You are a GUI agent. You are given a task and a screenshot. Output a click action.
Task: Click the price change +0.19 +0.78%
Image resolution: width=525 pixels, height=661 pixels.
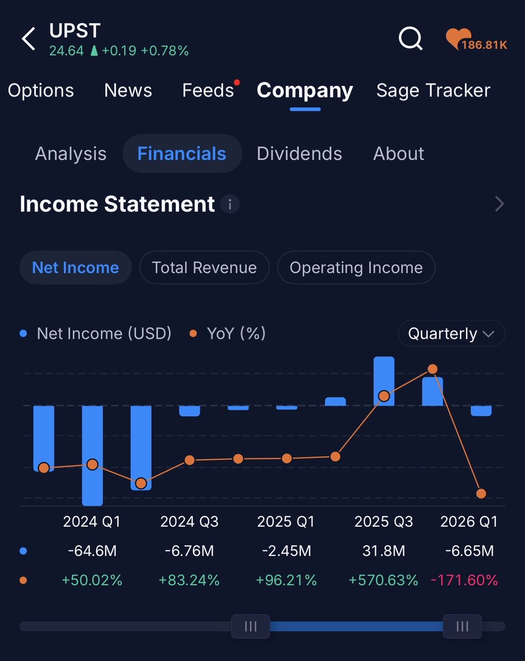tap(145, 51)
